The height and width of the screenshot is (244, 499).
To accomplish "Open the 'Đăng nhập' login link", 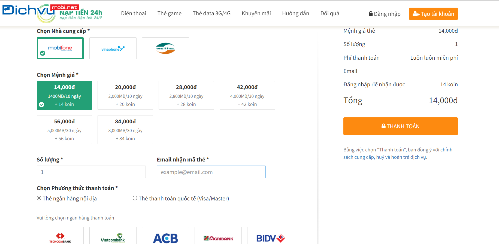I will 385,14.
